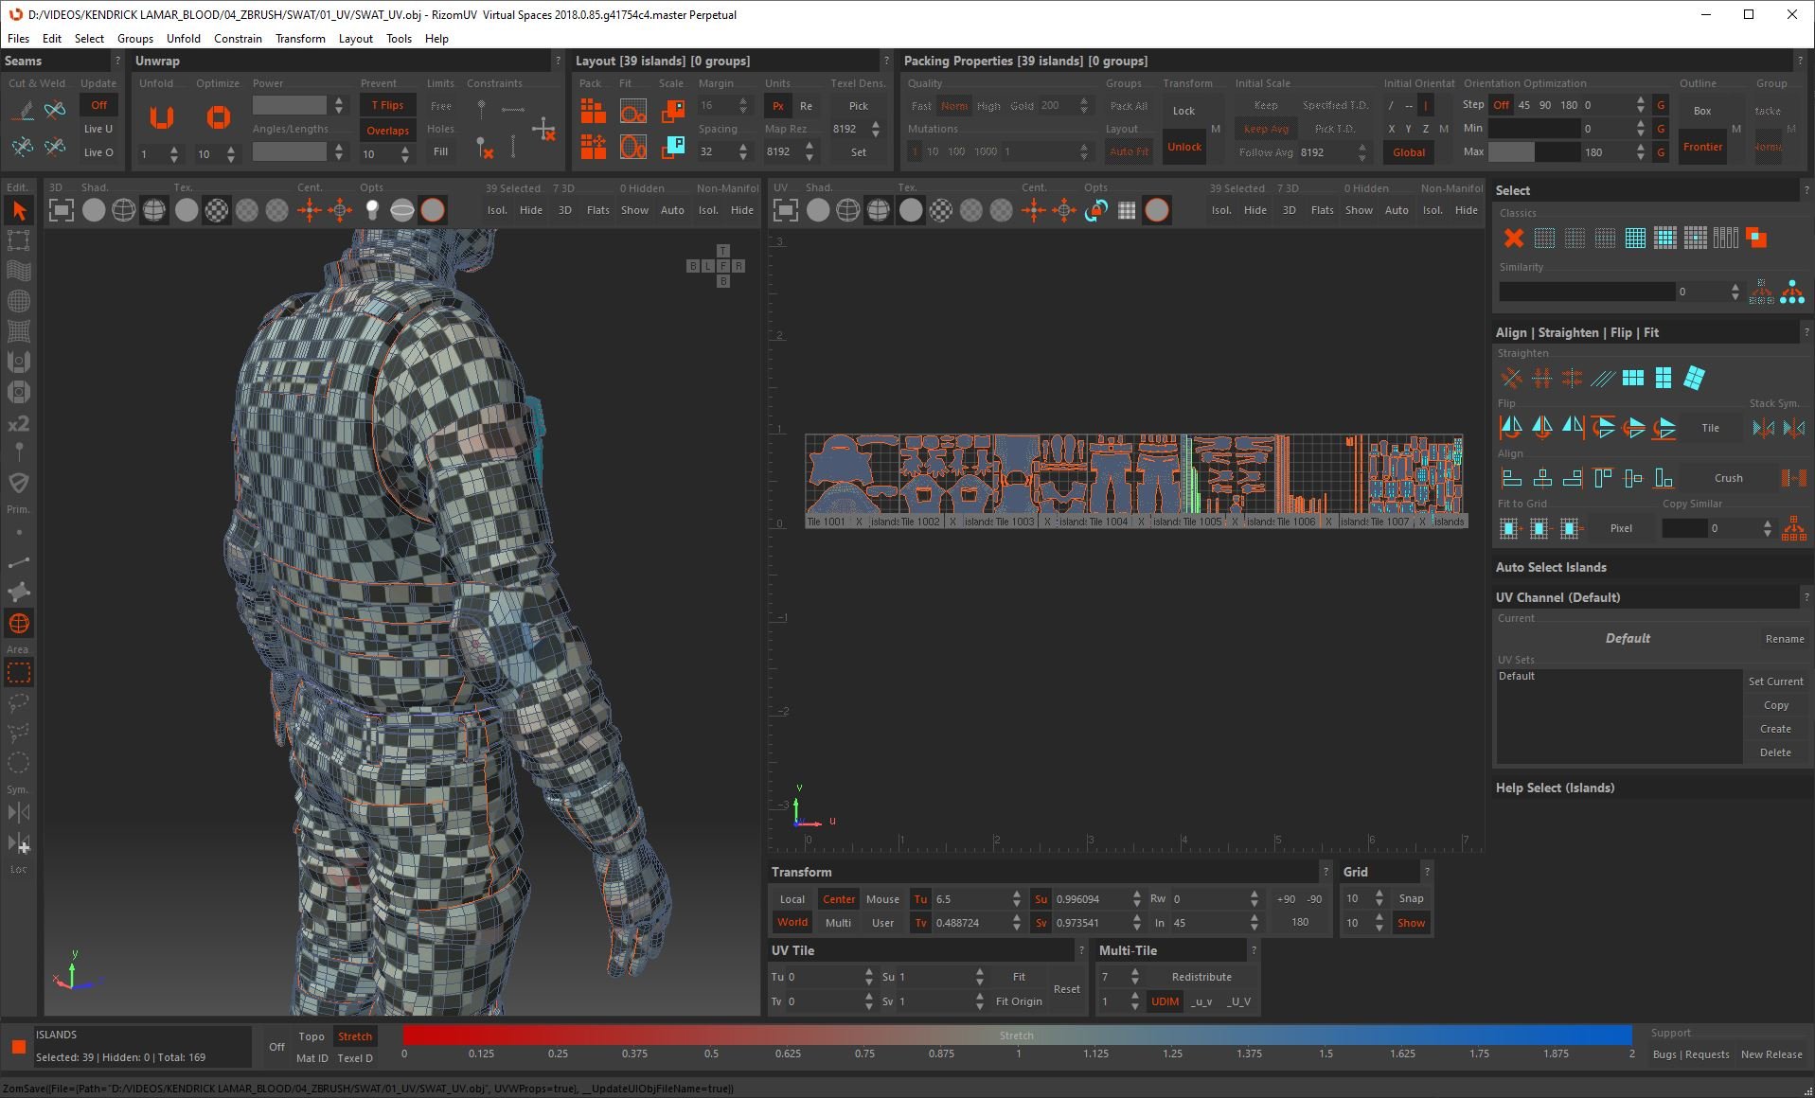Viewport: 1815px width, 1098px height.
Task: Click the Grid Snap 10 stepper arrows
Action: [x=1379, y=898]
